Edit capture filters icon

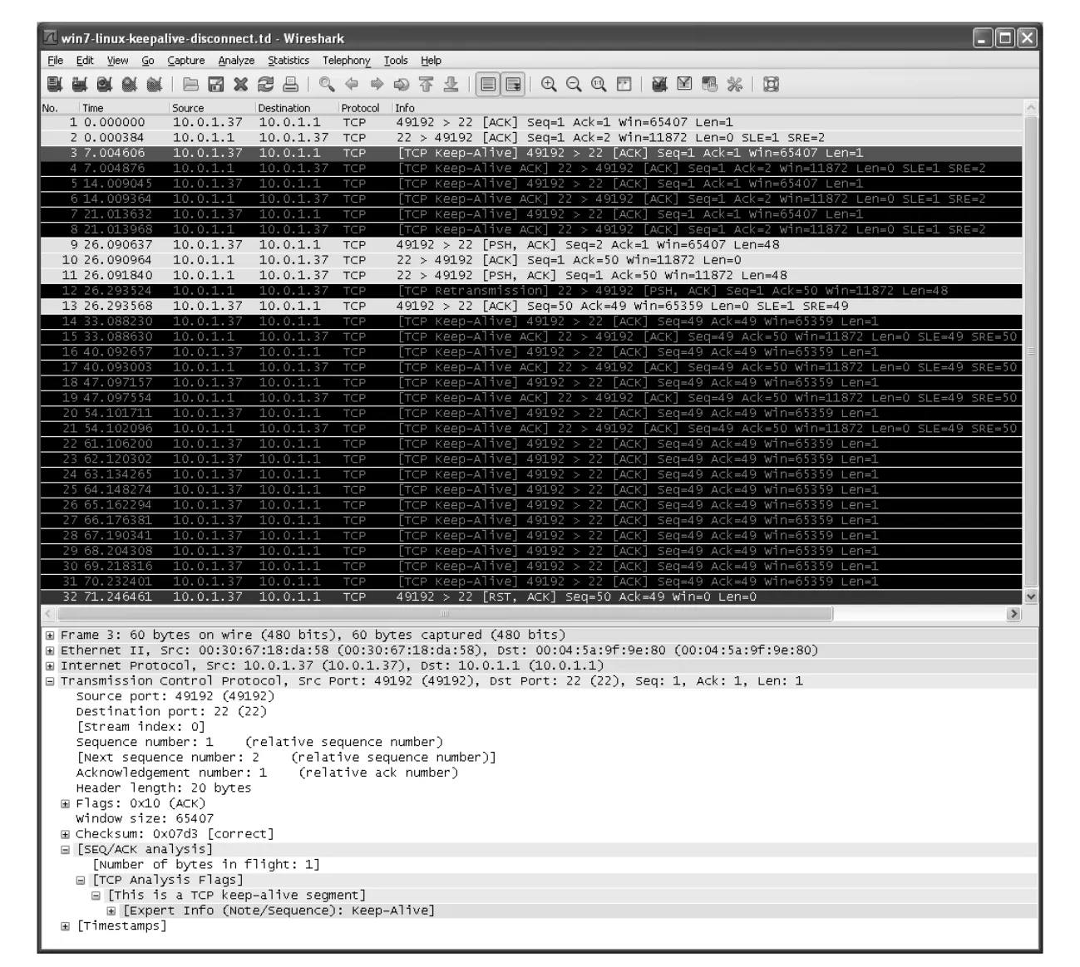click(660, 84)
